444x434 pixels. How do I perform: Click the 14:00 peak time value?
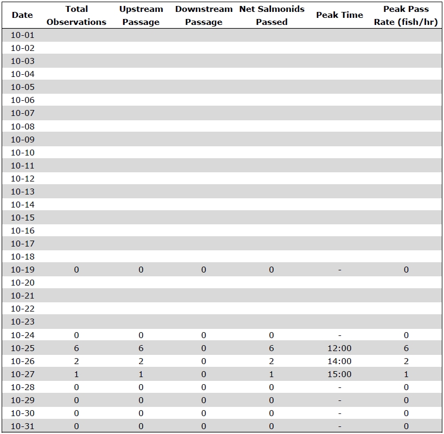tap(339, 361)
